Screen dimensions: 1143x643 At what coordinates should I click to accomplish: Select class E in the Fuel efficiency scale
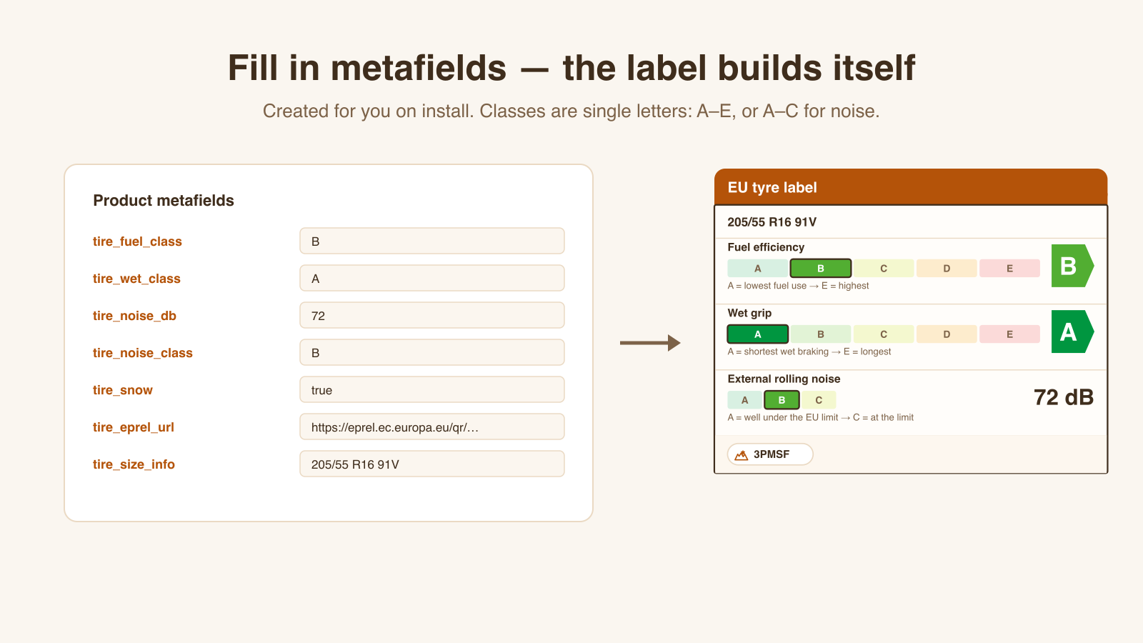point(1009,269)
